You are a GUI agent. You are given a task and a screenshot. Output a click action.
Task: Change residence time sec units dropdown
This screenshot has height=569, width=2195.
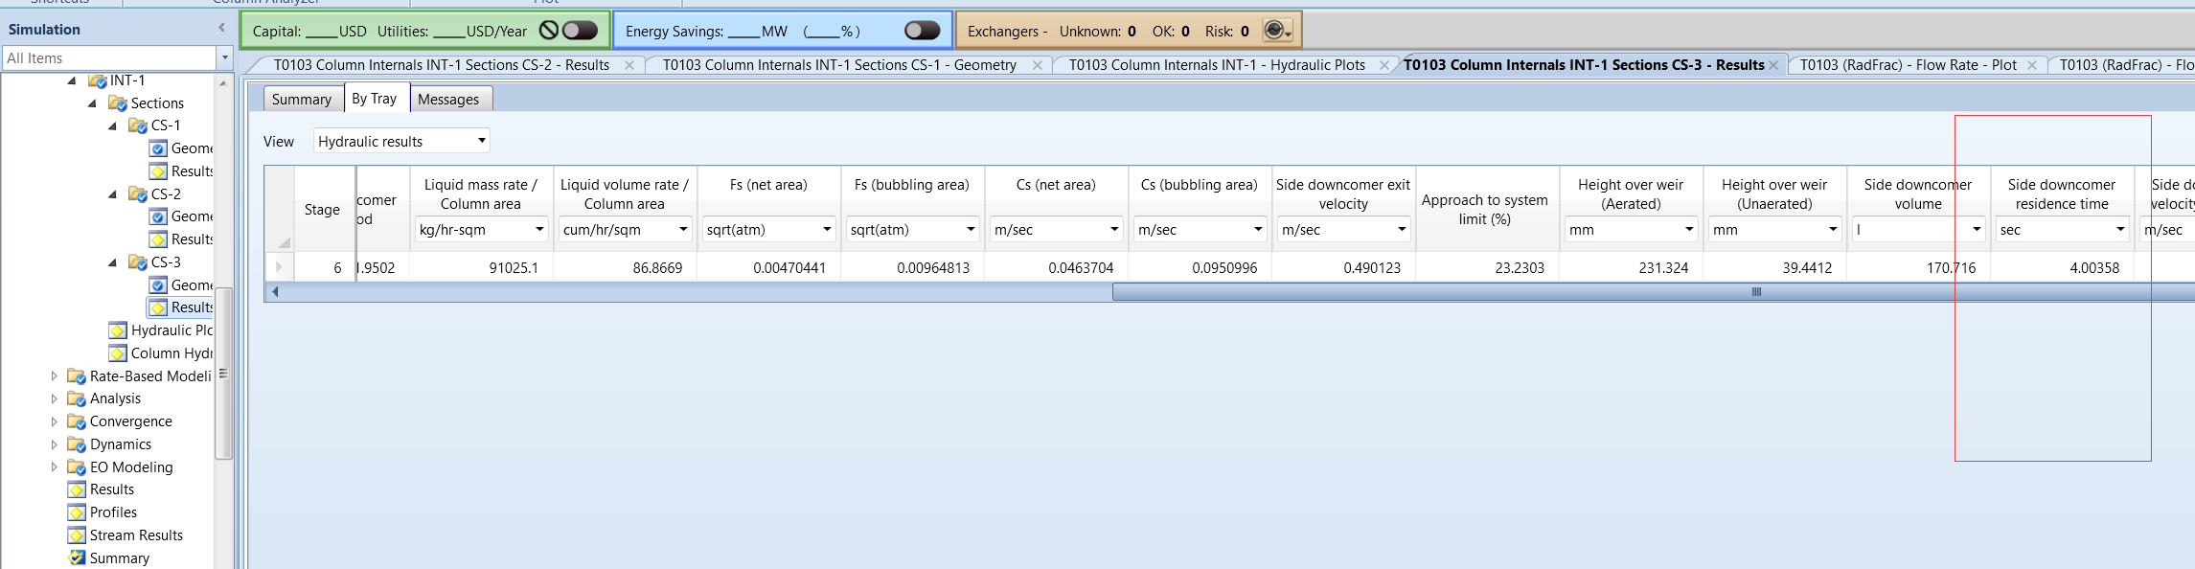[x=2062, y=230]
